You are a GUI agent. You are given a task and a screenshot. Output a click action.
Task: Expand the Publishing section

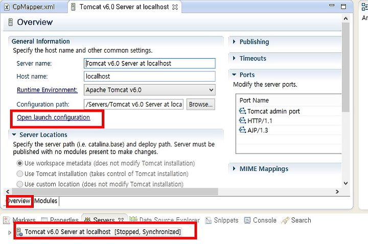click(234, 42)
